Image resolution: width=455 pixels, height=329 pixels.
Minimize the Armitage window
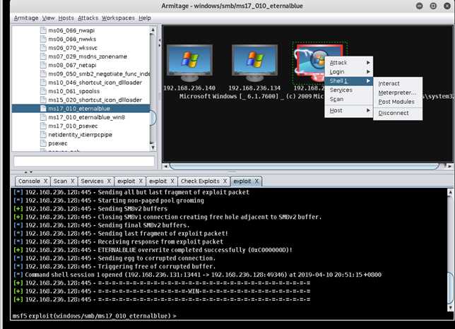(x=419, y=6)
